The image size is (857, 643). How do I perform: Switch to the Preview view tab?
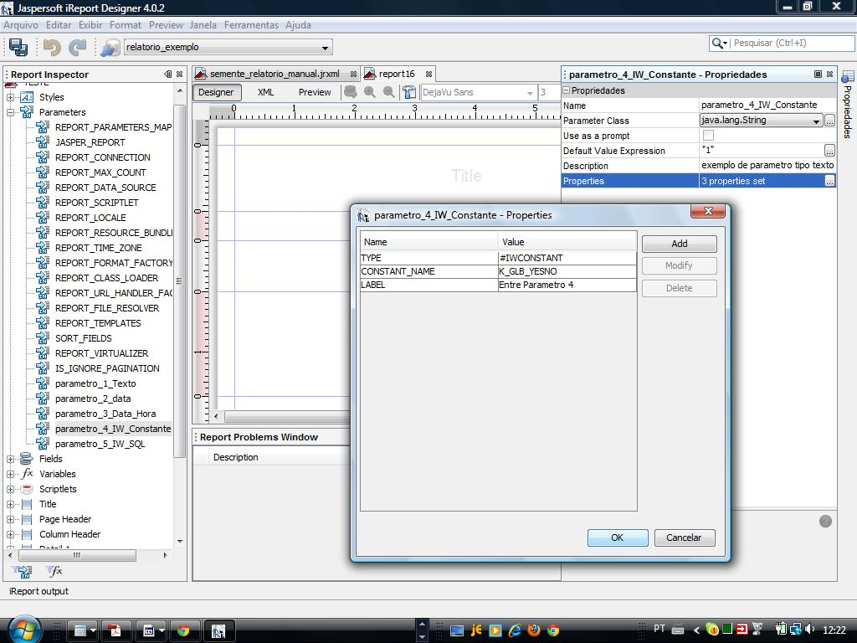(x=315, y=92)
